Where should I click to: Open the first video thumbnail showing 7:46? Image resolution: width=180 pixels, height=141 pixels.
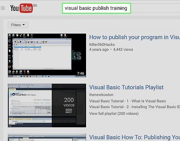[47, 55]
